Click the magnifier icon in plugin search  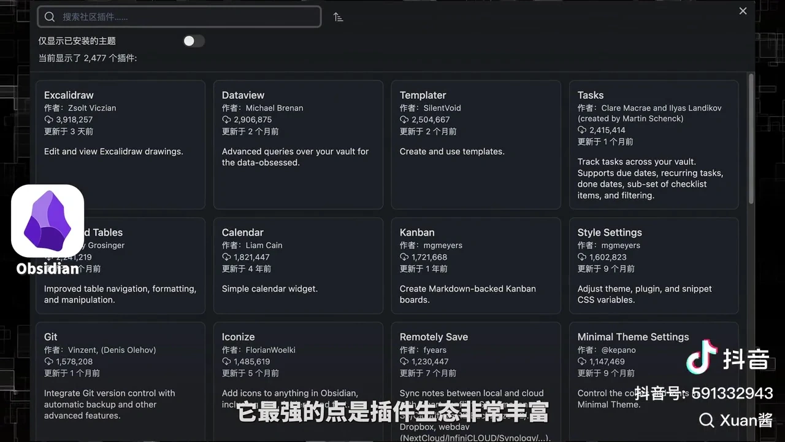point(50,17)
